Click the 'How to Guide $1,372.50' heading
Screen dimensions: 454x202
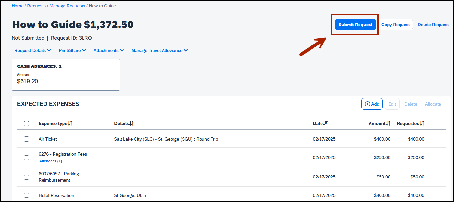[73, 25]
